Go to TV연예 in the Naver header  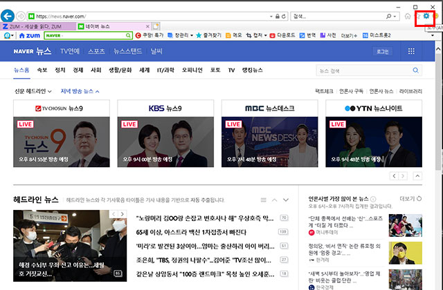[70, 51]
